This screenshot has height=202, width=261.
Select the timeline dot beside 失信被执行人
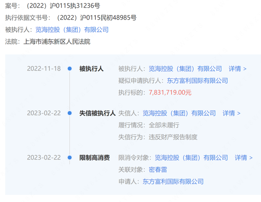[x=70, y=113]
